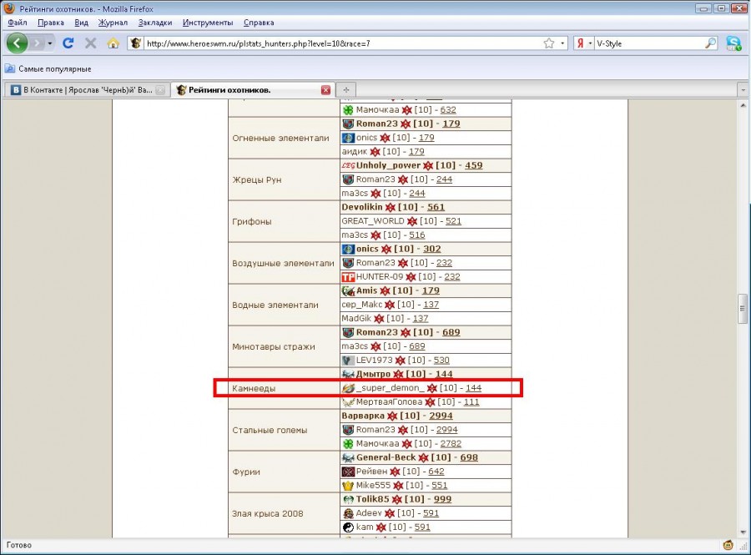This screenshot has width=751, height=555.
Task: Click the Самые популярные bookmarks button
Action: [x=48, y=68]
